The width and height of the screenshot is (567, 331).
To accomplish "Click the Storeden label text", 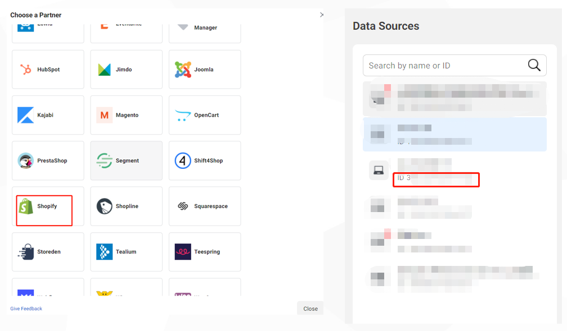I will [49, 252].
